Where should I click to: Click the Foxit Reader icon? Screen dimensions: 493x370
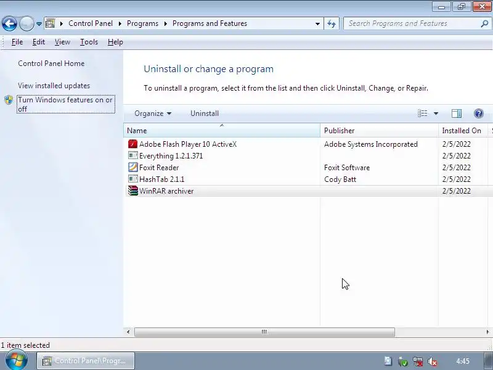tap(132, 167)
